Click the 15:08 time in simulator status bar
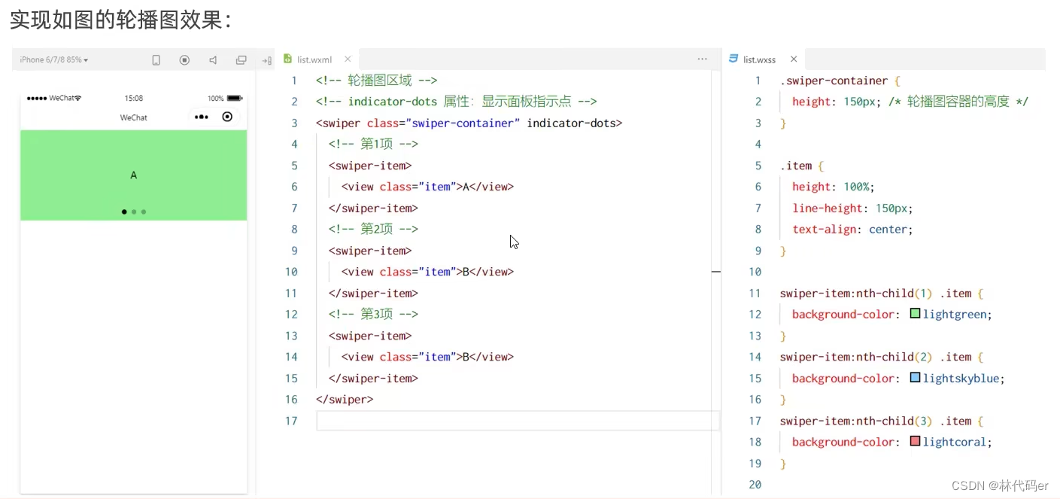The width and height of the screenshot is (1060, 499). [134, 98]
